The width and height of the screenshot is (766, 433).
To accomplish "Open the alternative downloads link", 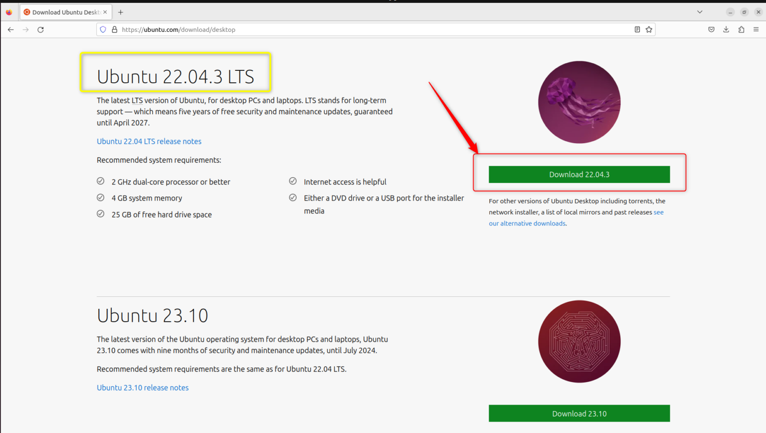I will coord(527,223).
